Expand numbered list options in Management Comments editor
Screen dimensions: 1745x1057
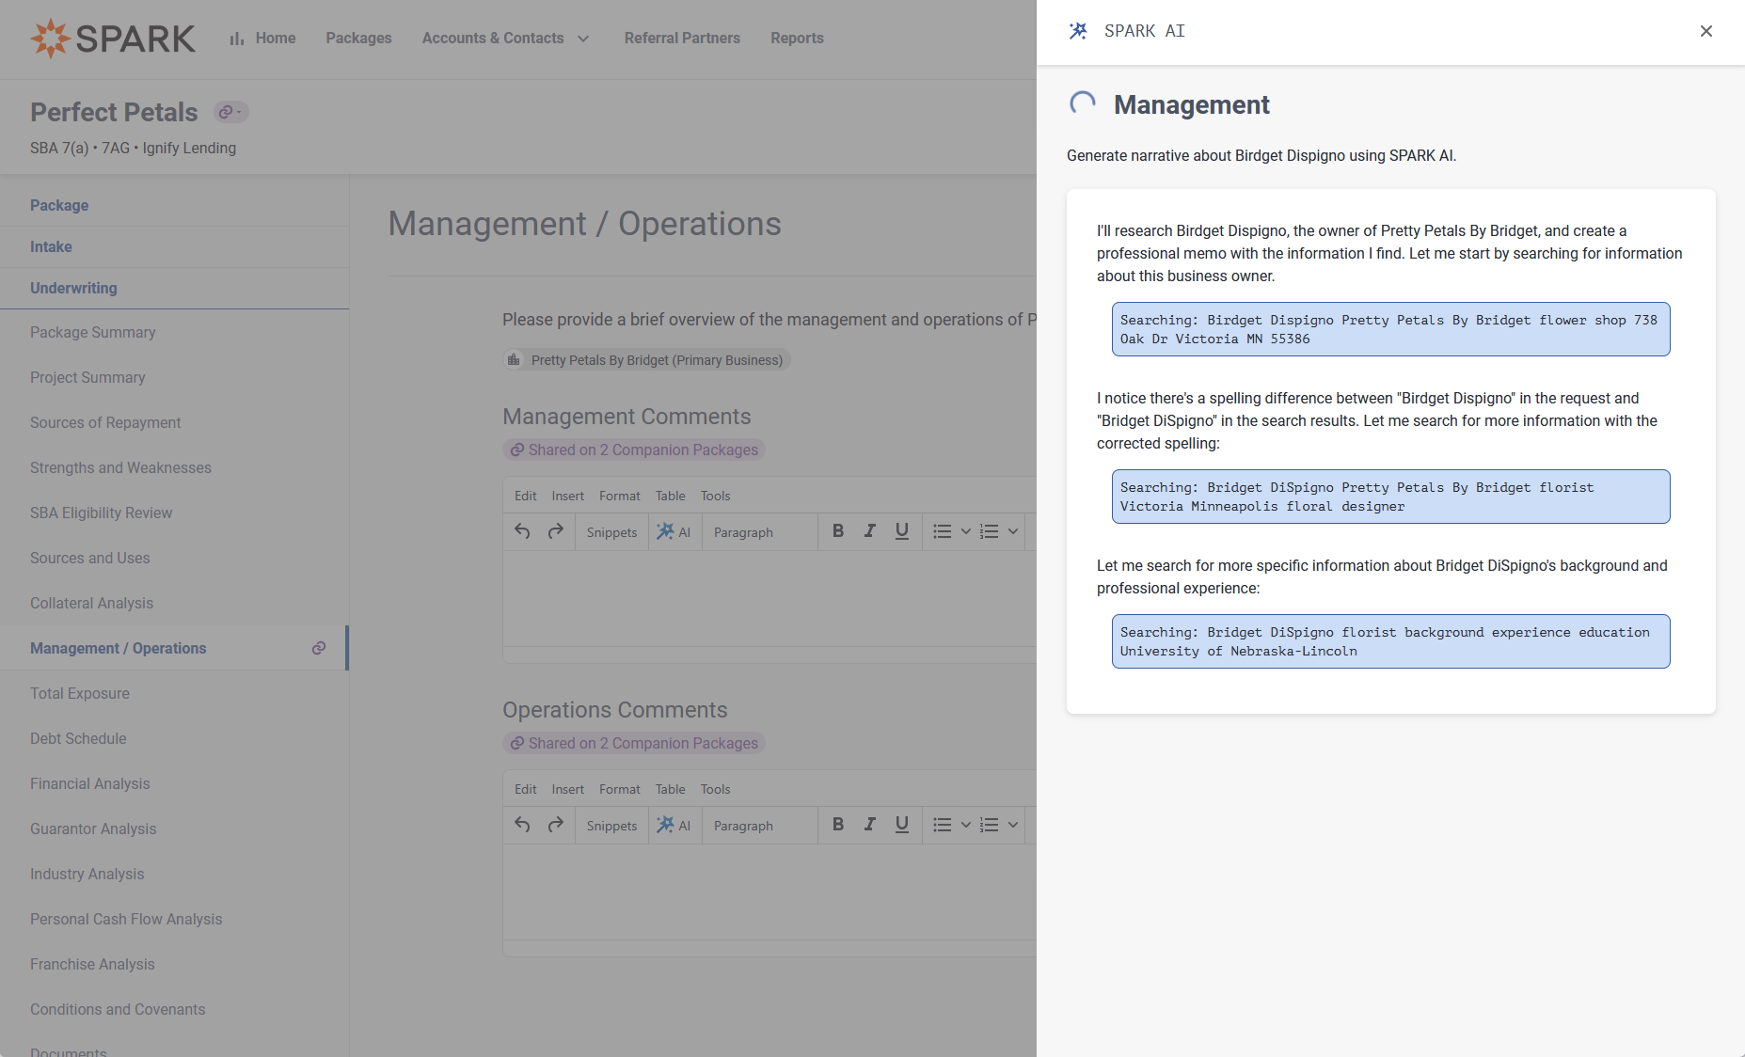pos(1012,531)
